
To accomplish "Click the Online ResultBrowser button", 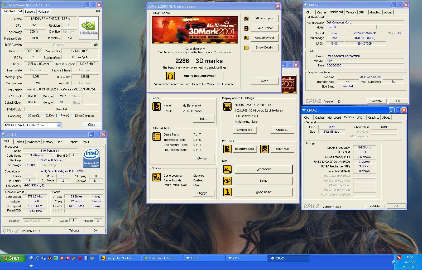I will pyautogui.click(x=200, y=76).
